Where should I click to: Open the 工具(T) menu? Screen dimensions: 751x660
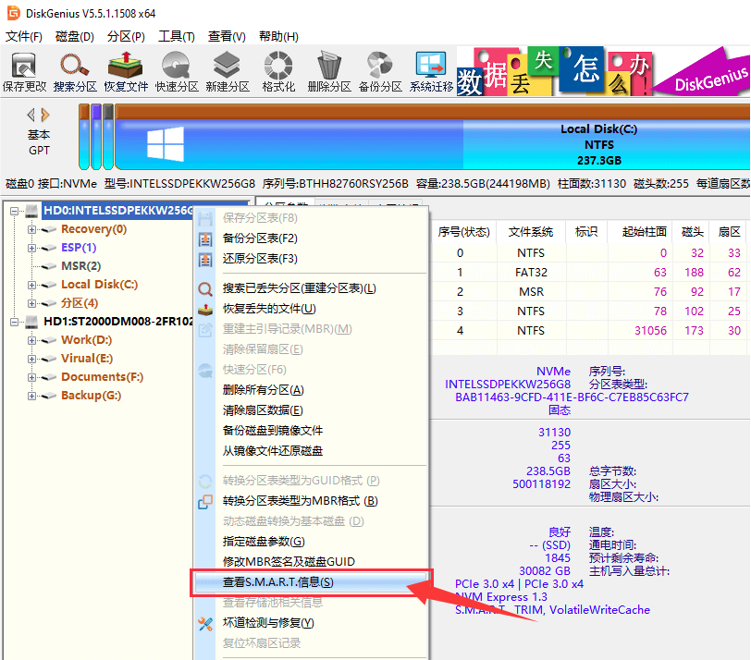point(176,37)
